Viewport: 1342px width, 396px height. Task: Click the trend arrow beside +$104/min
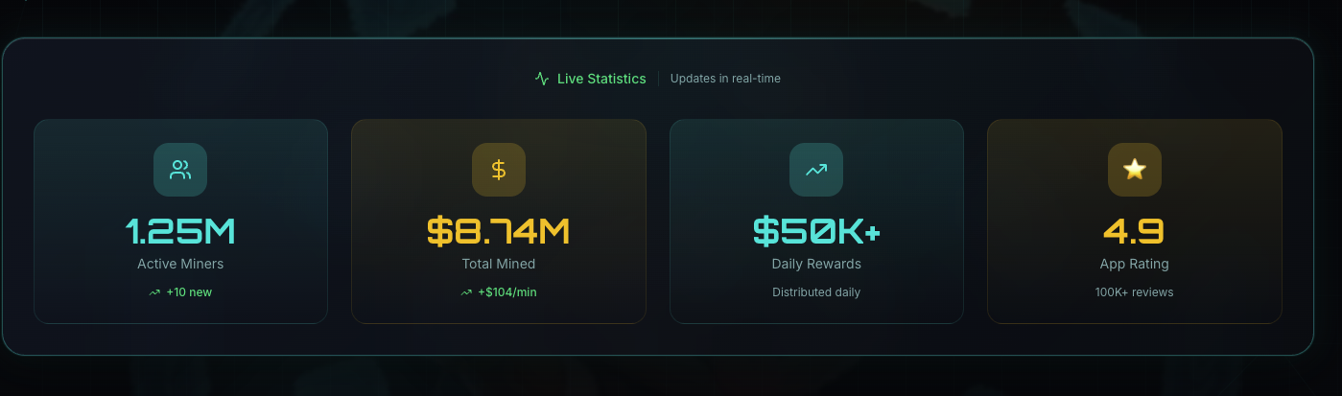coord(466,292)
